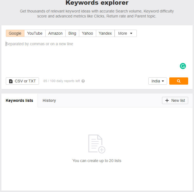The image size is (194, 192).
Task: Open the Keywords lists tab
Action: [19, 100]
